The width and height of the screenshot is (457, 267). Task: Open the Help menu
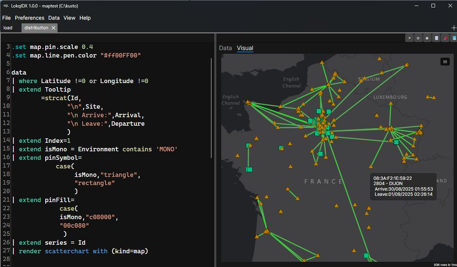point(85,18)
